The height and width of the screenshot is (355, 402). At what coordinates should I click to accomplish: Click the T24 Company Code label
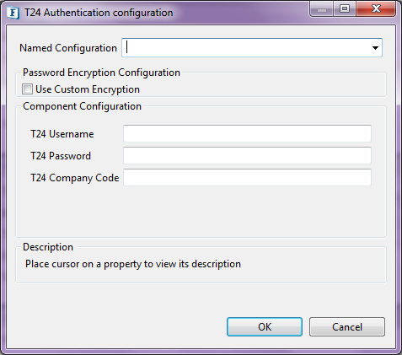click(x=75, y=178)
